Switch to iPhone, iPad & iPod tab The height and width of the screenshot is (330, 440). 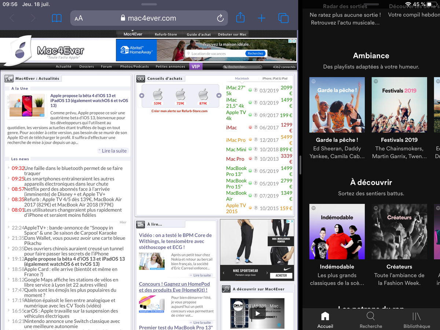coord(275,78)
